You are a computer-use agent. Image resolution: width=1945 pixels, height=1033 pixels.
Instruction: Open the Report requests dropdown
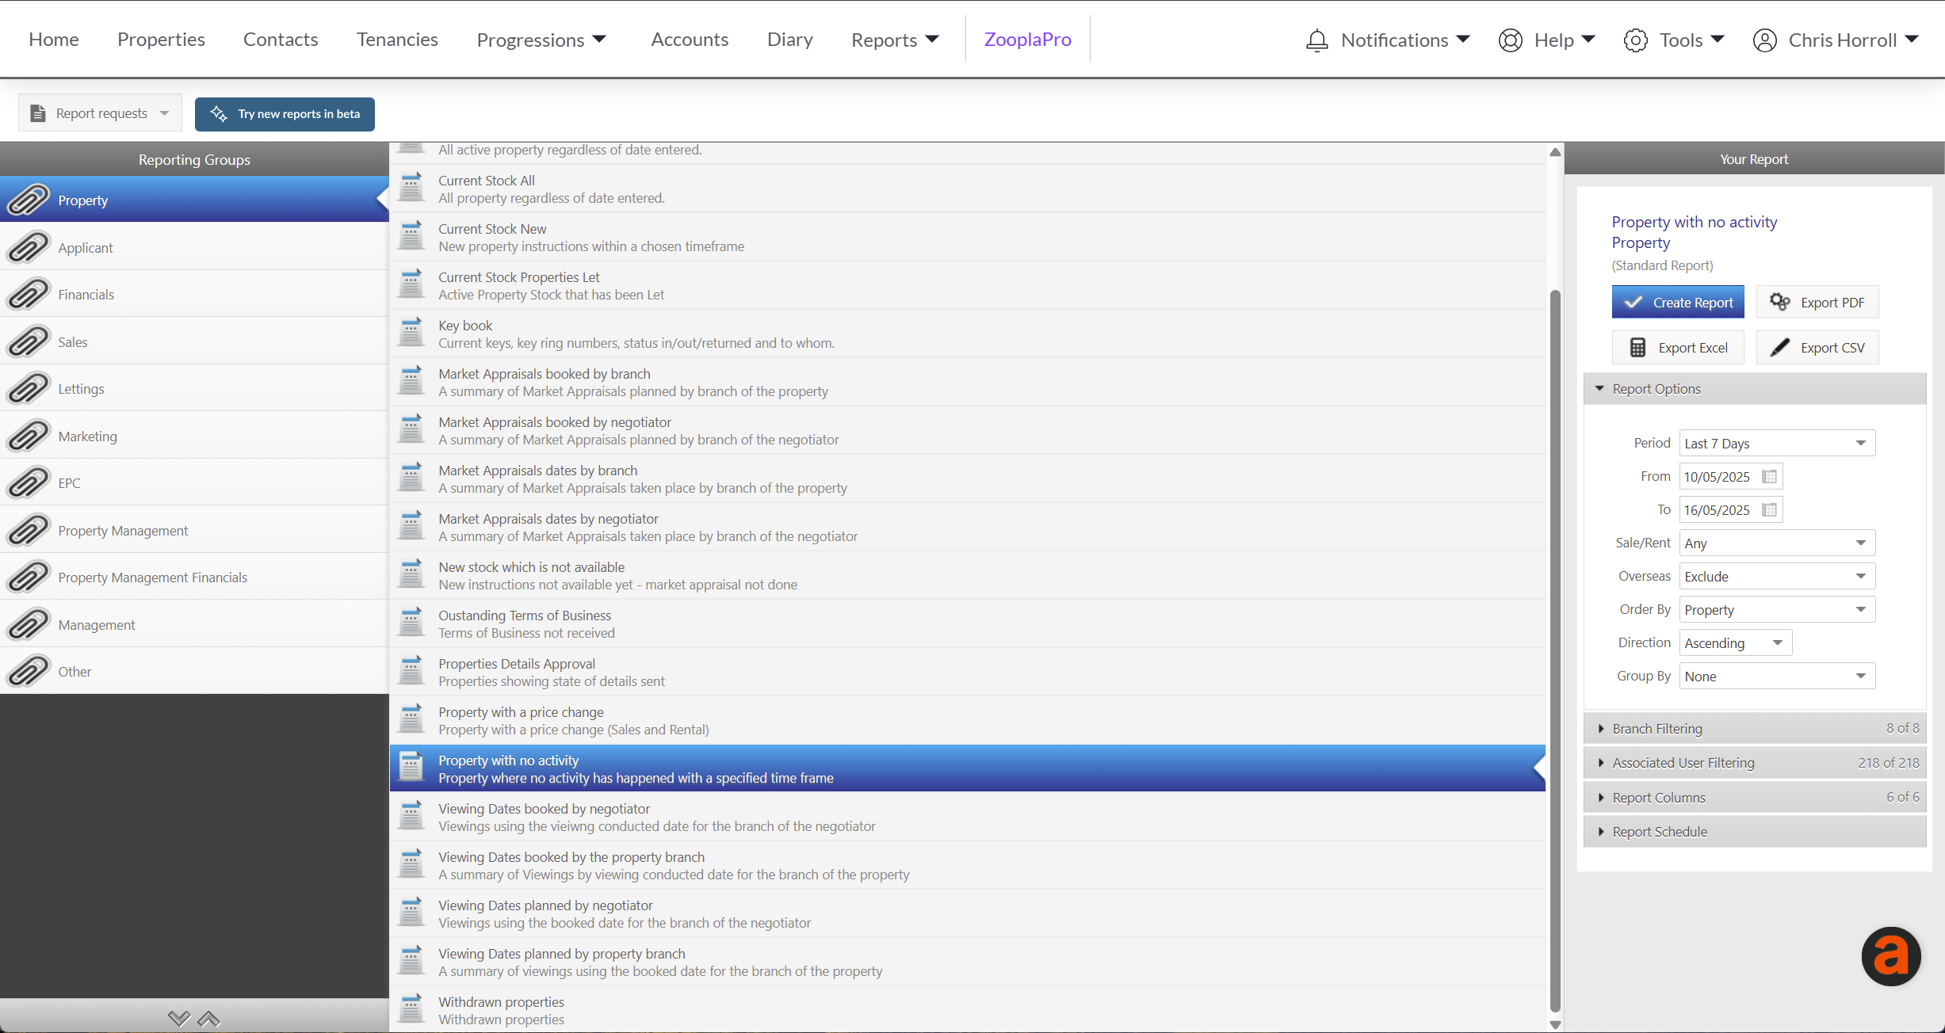(100, 113)
